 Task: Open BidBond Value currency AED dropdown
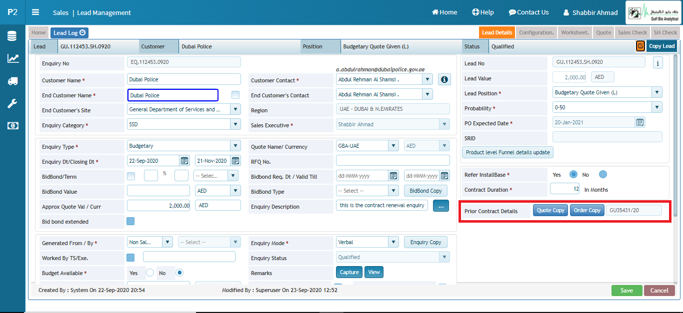click(x=235, y=191)
